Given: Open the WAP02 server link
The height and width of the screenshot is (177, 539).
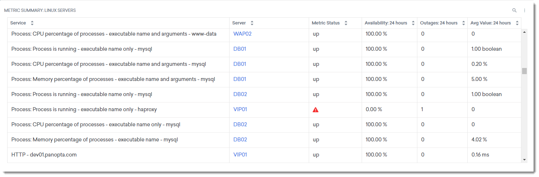Looking at the screenshot, I should coord(242,34).
